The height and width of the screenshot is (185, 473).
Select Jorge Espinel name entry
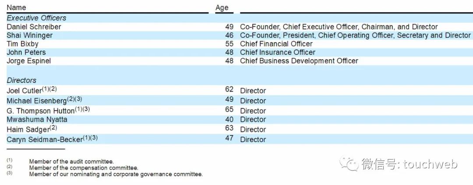pyautogui.click(x=28, y=60)
